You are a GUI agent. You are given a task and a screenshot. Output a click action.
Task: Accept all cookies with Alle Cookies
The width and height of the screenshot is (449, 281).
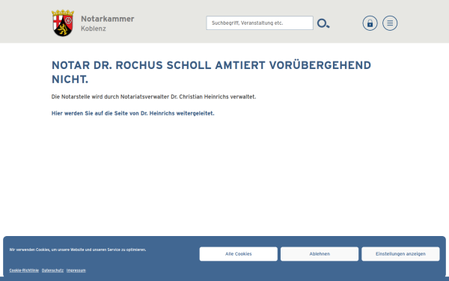pyautogui.click(x=239, y=254)
